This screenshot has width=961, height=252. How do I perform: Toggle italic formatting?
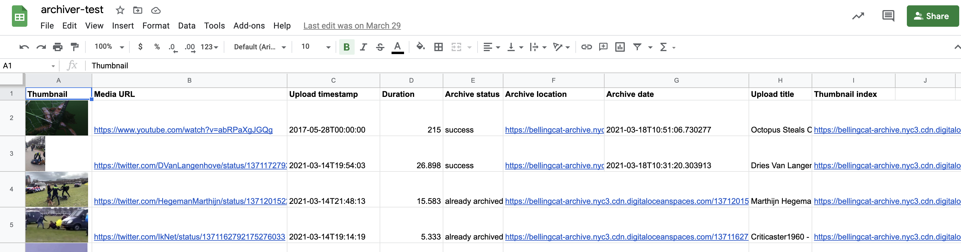pyautogui.click(x=363, y=47)
